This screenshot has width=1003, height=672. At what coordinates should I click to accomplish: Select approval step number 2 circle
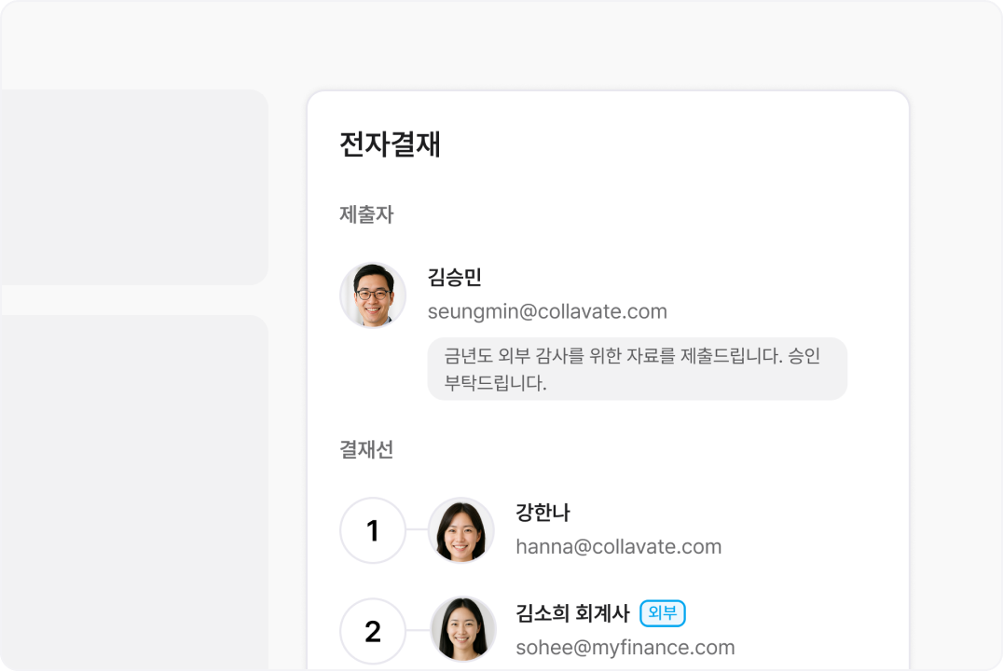pyautogui.click(x=373, y=631)
